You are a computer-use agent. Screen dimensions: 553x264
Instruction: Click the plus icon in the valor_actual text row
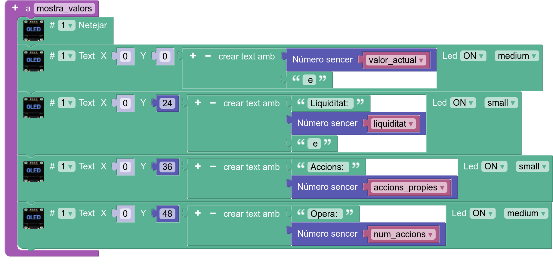tap(193, 56)
